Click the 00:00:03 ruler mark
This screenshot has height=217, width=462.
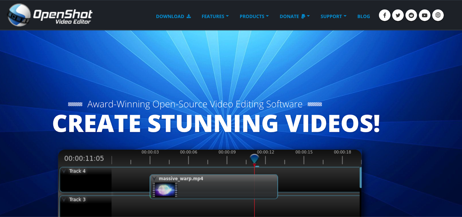click(x=150, y=152)
